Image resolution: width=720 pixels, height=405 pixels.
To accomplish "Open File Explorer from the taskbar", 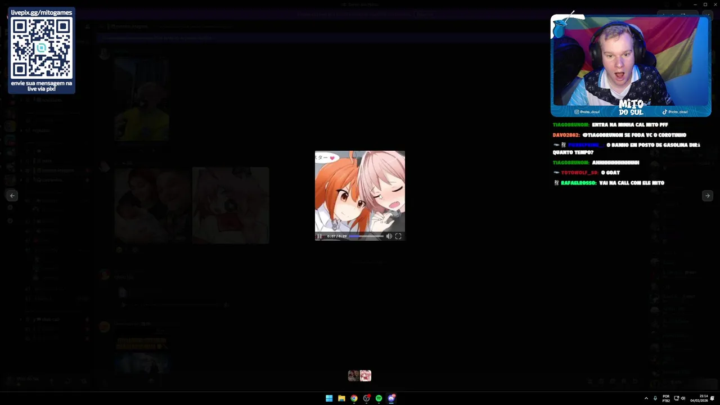I will (x=341, y=398).
